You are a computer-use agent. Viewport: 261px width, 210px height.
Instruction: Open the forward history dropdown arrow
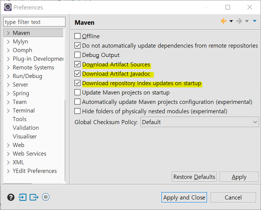tap(247, 21)
